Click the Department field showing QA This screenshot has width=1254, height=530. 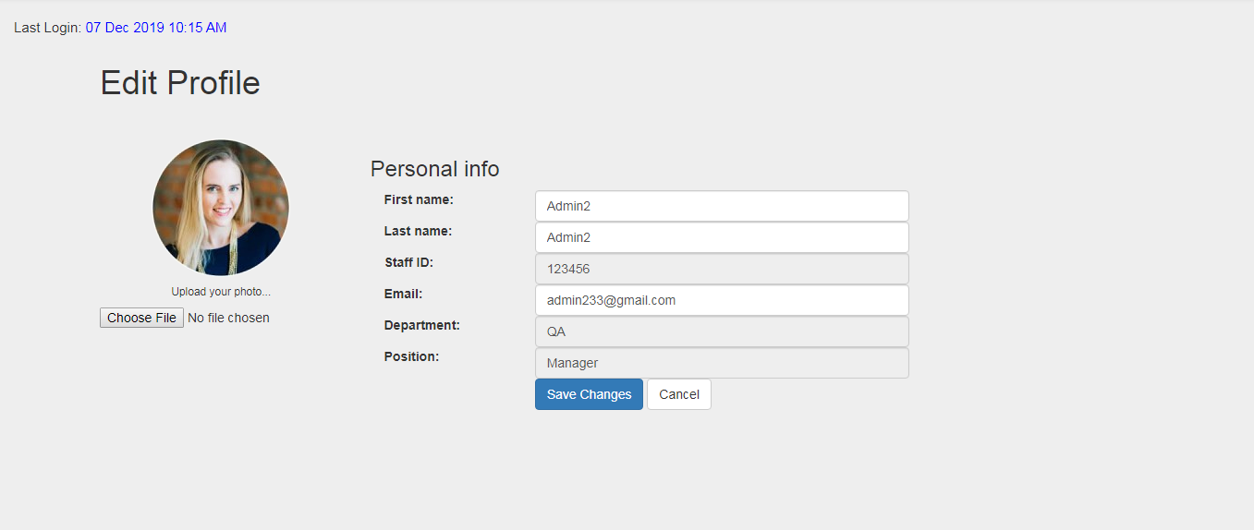pos(721,331)
